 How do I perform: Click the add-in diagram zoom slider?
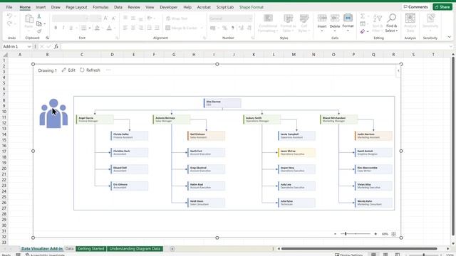[x=356, y=234]
